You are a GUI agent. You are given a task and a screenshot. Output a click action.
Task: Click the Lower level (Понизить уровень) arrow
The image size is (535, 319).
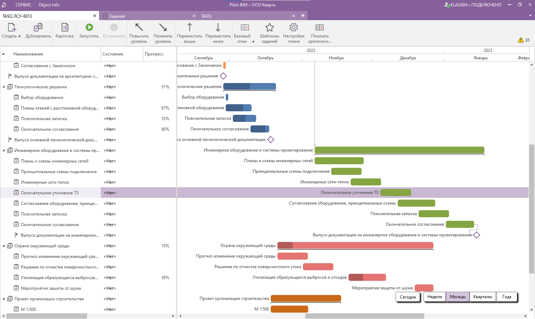(163, 28)
